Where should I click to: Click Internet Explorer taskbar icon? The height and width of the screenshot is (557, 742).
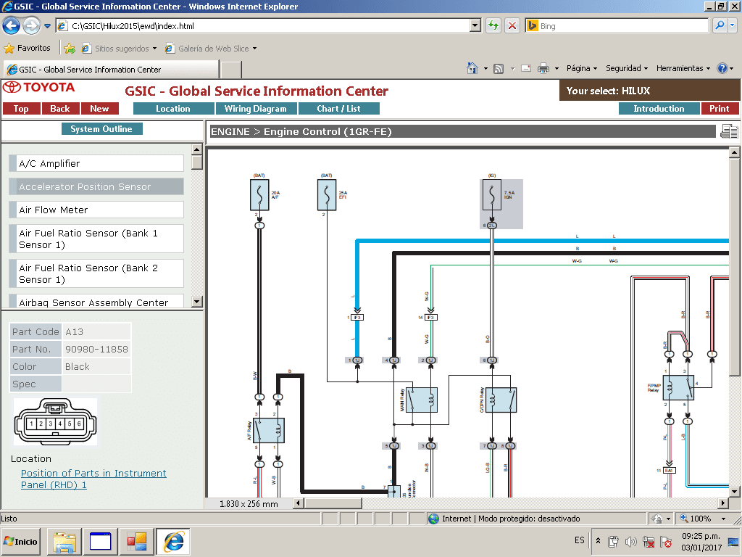coord(173,541)
